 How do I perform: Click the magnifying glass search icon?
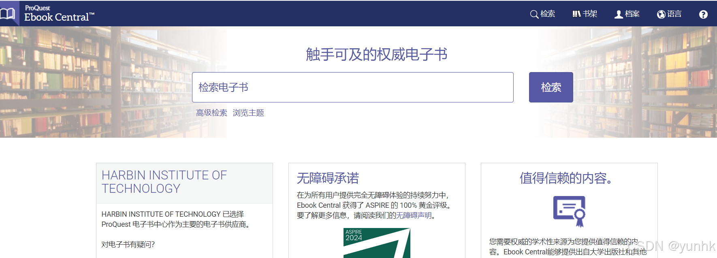[x=534, y=15]
